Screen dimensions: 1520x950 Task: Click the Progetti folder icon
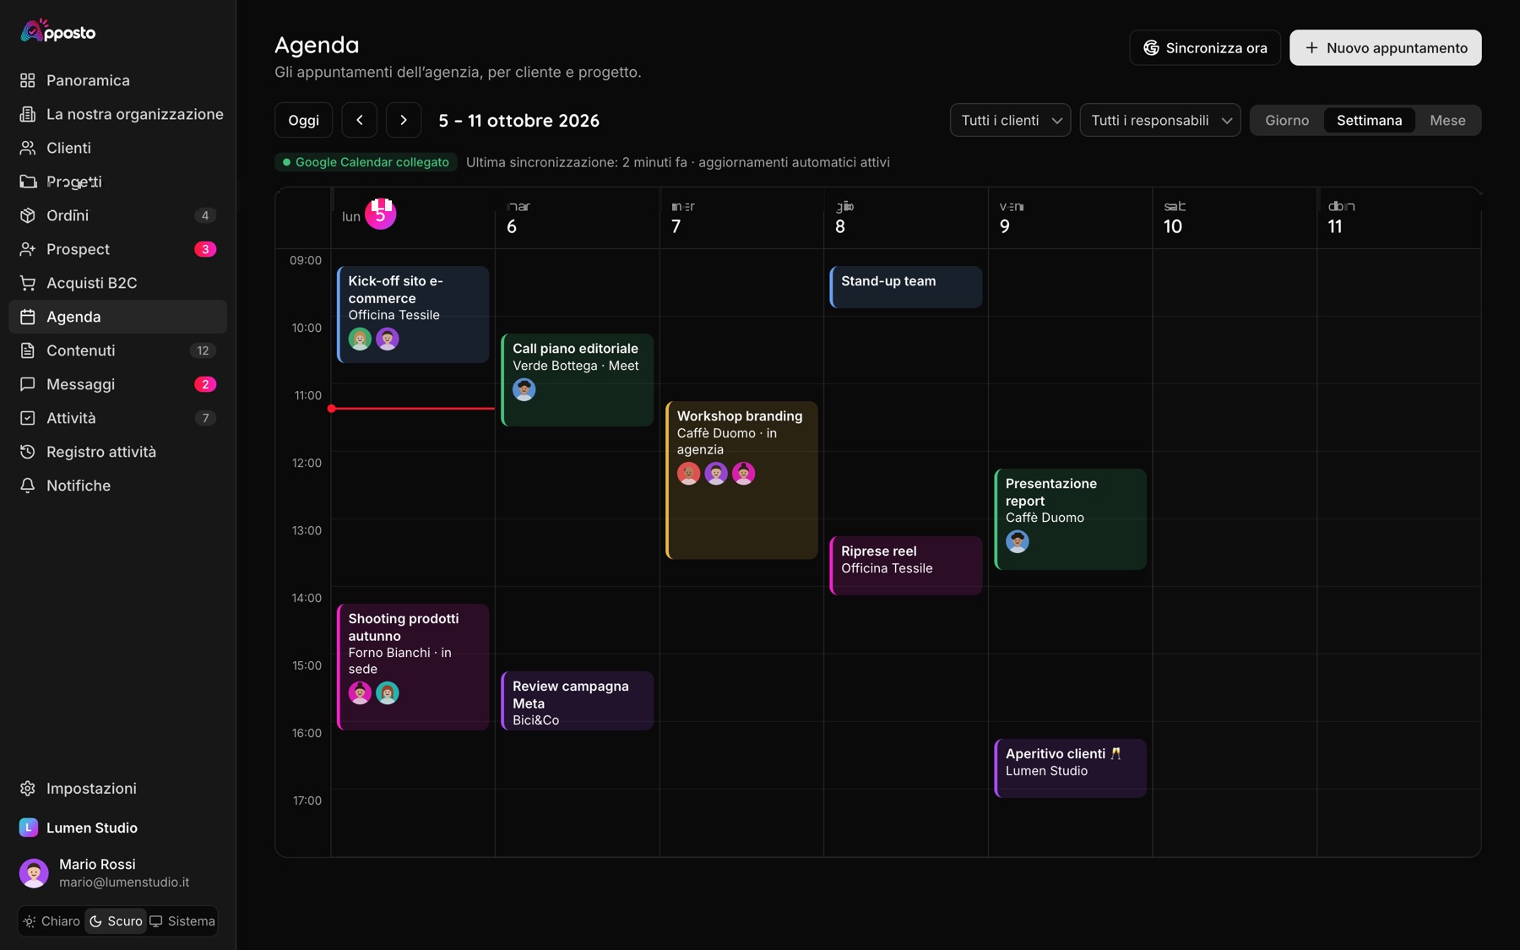tap(28, 182)
